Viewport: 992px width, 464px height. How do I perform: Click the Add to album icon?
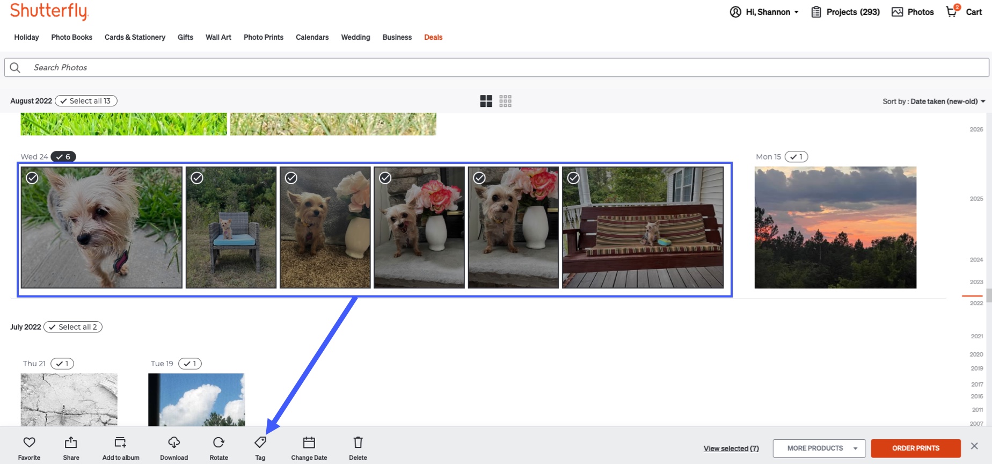[x=120, y=442]
